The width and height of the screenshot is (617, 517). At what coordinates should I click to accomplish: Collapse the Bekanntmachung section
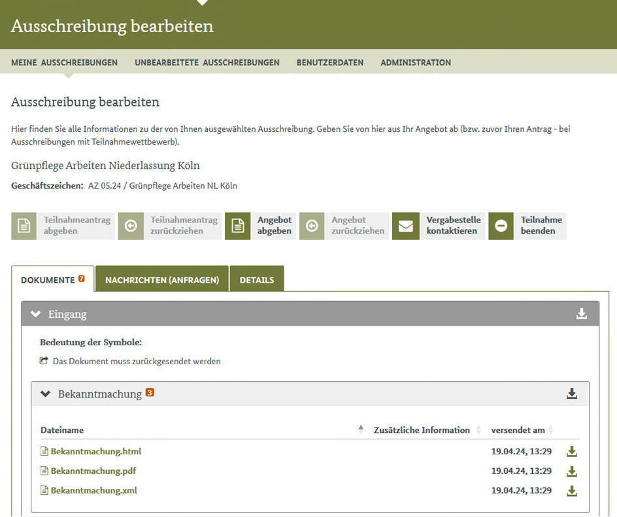click(46, 394)
